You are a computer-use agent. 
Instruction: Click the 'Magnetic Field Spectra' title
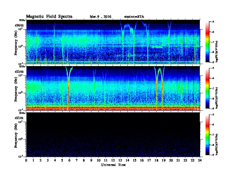pos(49,17)
